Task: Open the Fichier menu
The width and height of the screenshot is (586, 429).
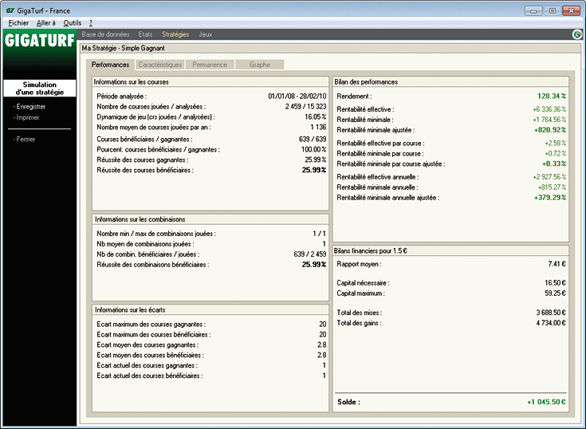Action: 18,23
